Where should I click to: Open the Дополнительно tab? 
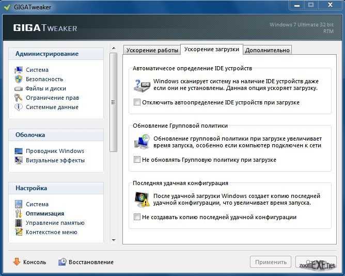pyautogui.click(x=268, y=50)
